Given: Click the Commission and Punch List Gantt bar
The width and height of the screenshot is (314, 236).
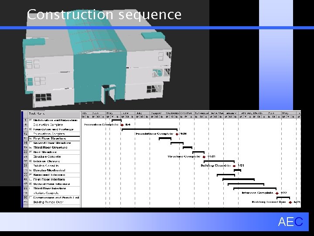Looking at the screenshot, I should pos(283,198).
